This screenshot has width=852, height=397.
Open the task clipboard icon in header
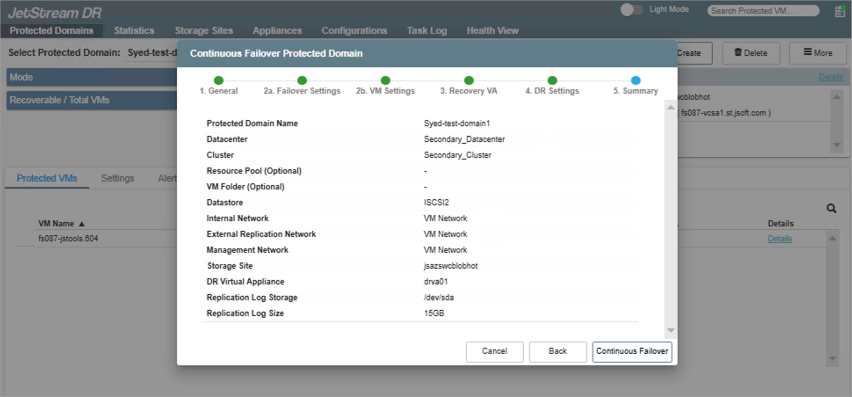(x=840, y=11)
